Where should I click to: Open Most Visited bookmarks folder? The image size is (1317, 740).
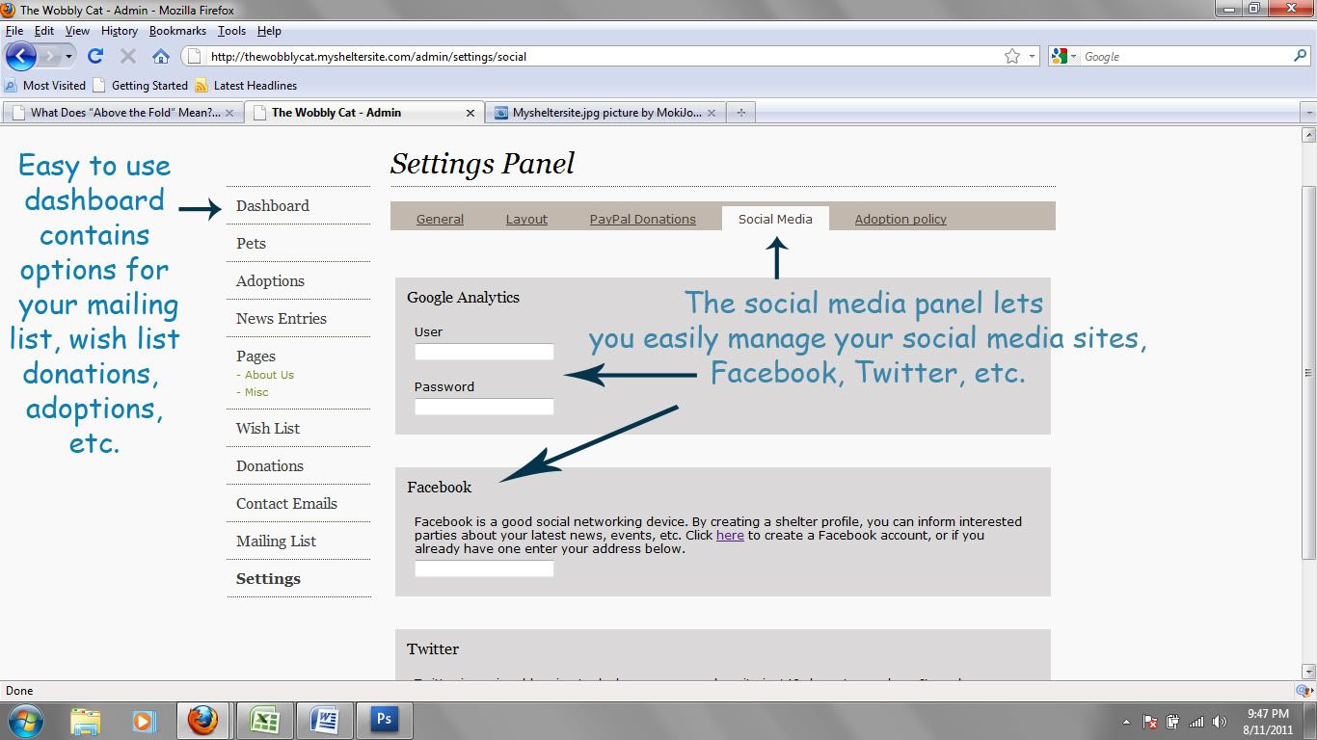[45, 86]
